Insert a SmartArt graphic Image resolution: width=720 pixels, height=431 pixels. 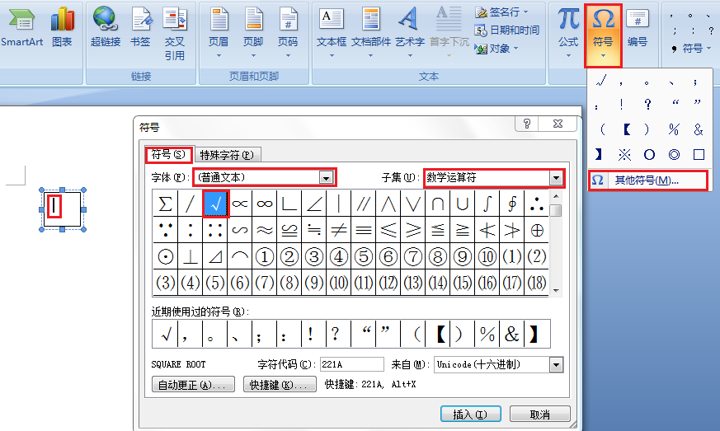point(21,29)
